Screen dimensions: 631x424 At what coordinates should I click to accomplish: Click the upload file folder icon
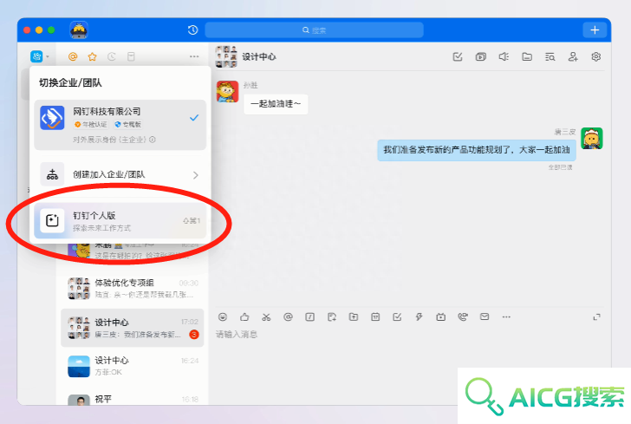354,316
